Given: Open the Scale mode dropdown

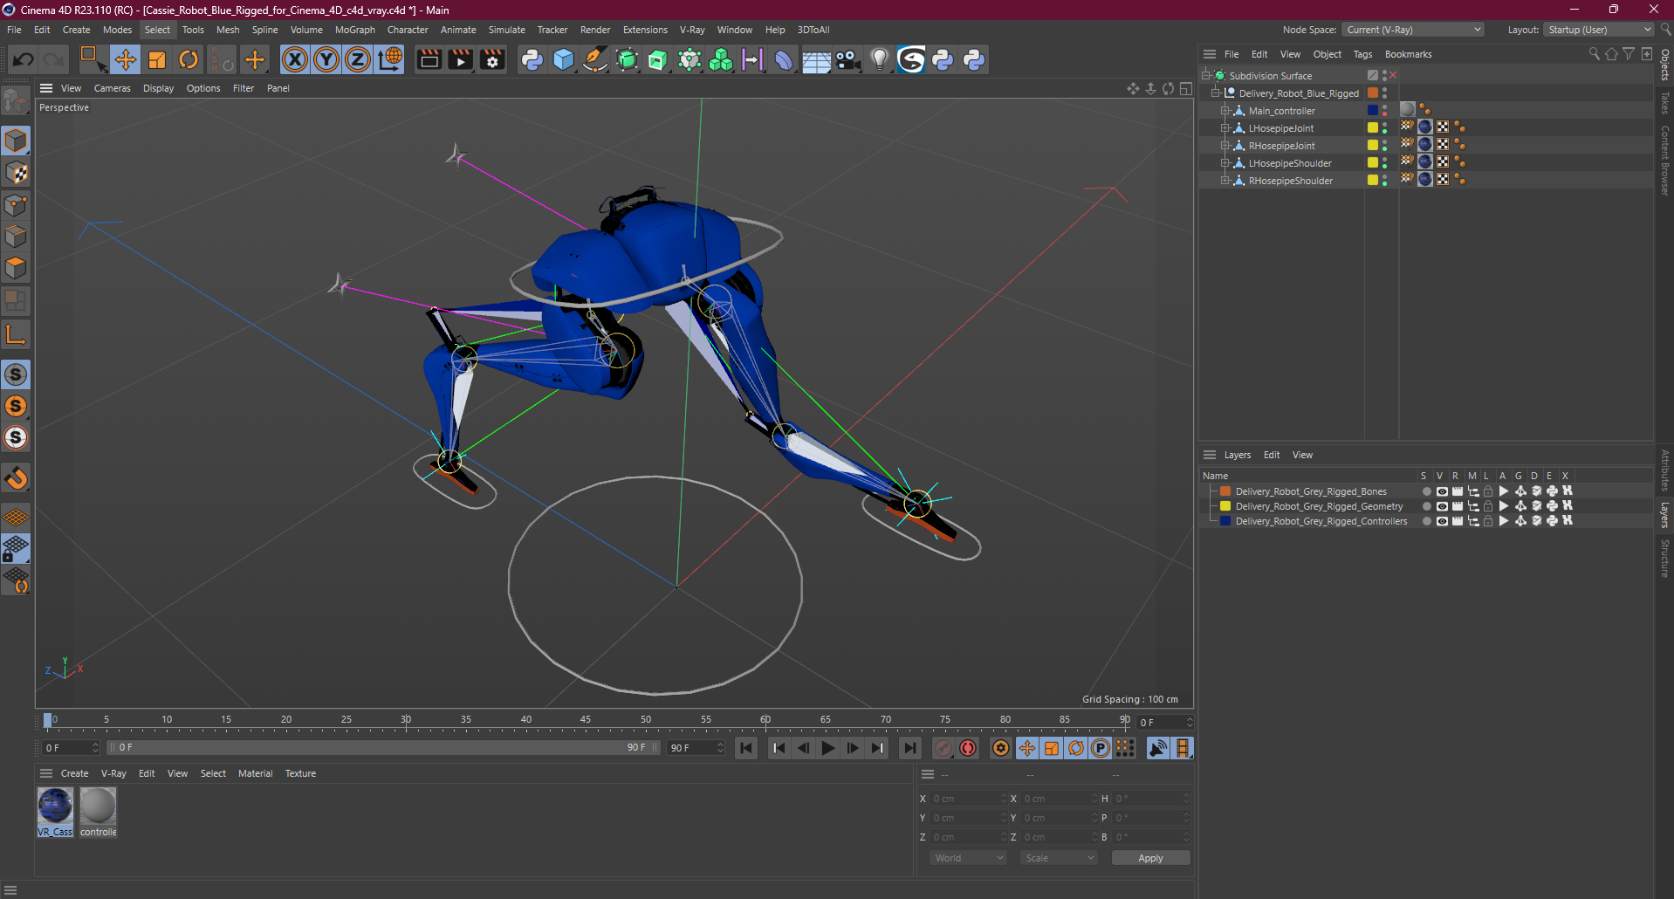Looking at the screenshot, I should click(x=1059, y=858).
